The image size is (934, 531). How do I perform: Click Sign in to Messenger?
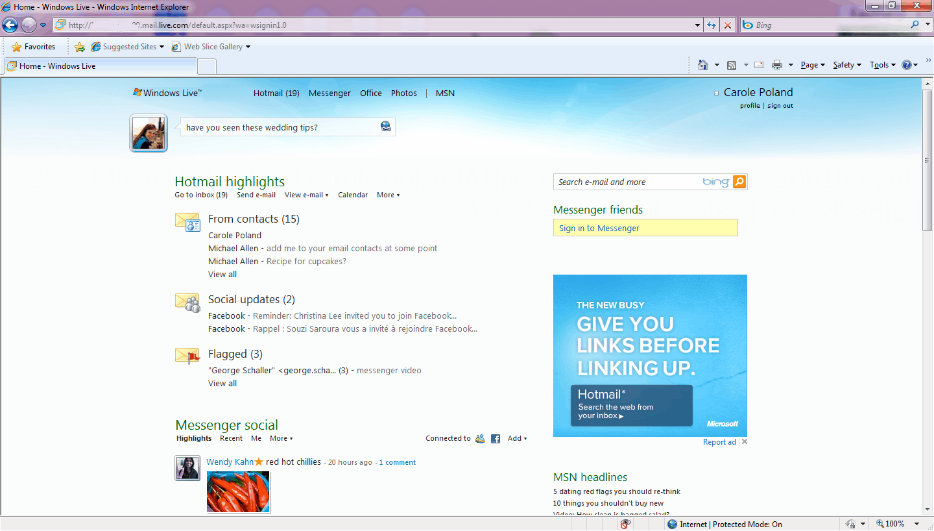599,228
